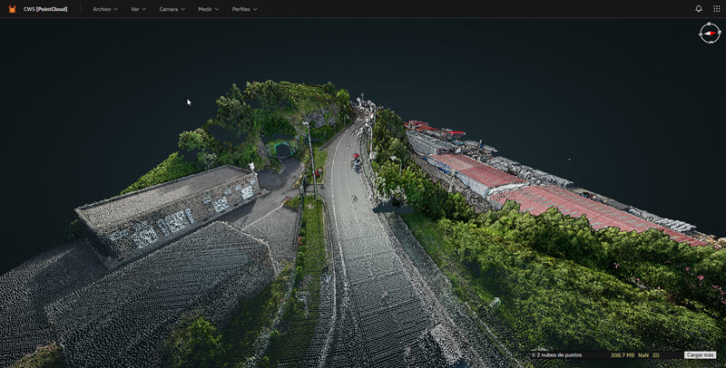The height and width of the screenshot is (368, 726).
Task: Expand the Perfiles dropdown arrow
Action: 255,9
